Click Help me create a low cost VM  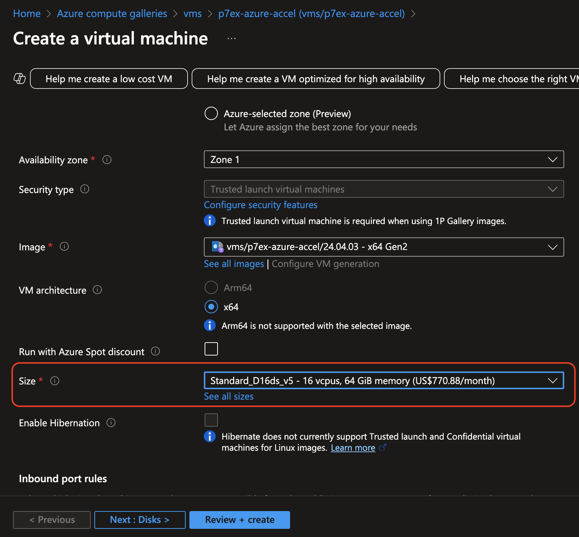pyautogui.click(x=109, y=79)
